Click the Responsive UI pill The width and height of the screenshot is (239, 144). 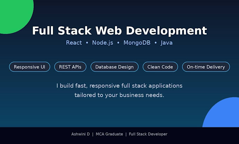pyautogui.click(x=30, y=67)
